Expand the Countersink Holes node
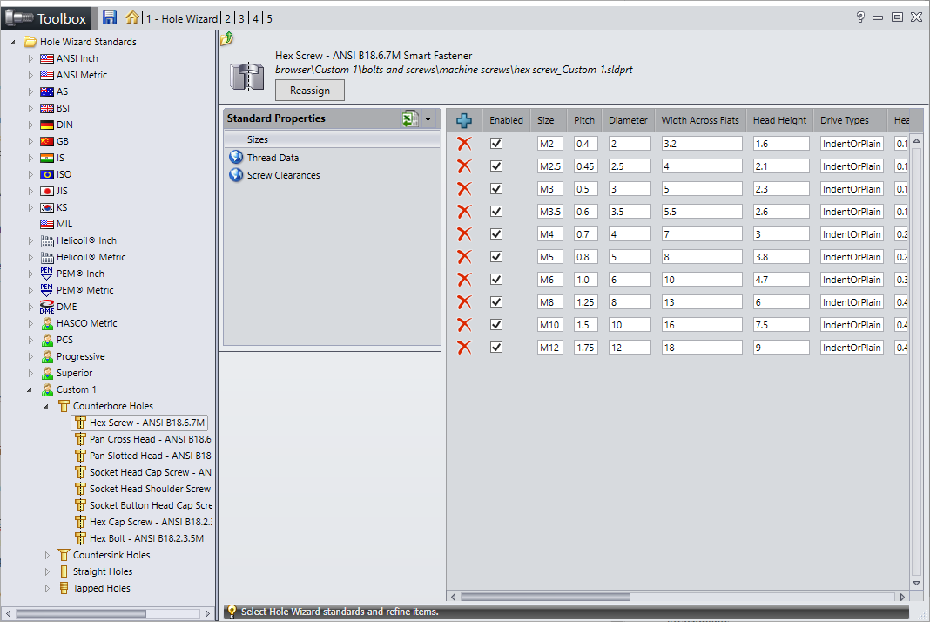 47,555
